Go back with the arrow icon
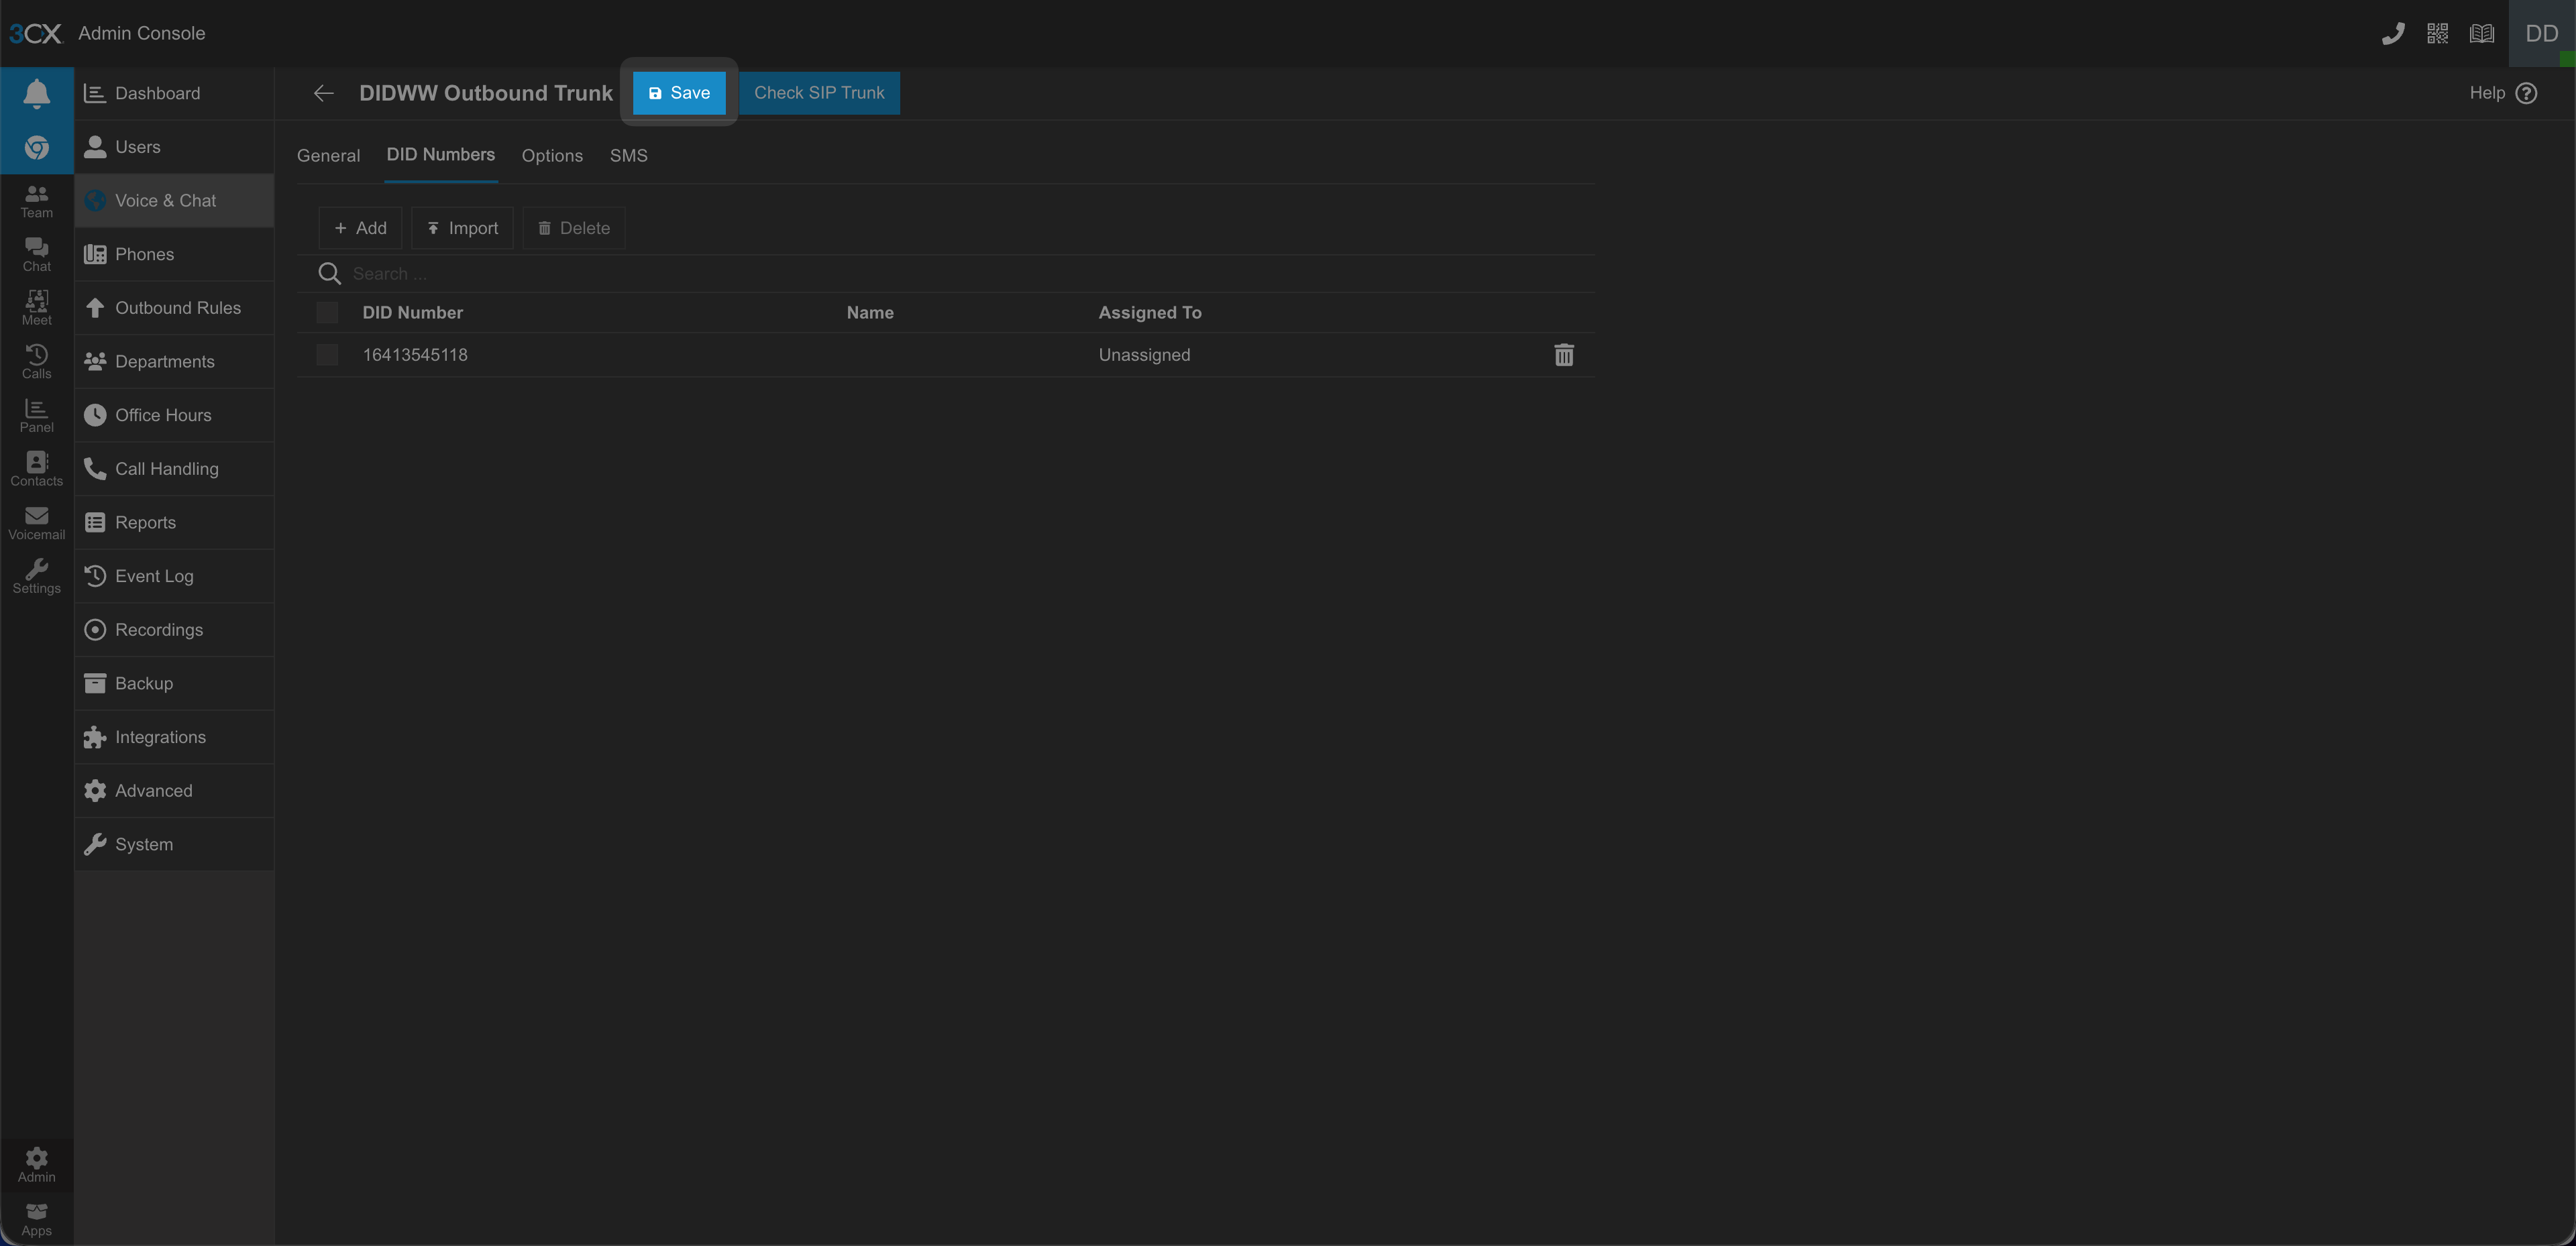 pos(323,93)
